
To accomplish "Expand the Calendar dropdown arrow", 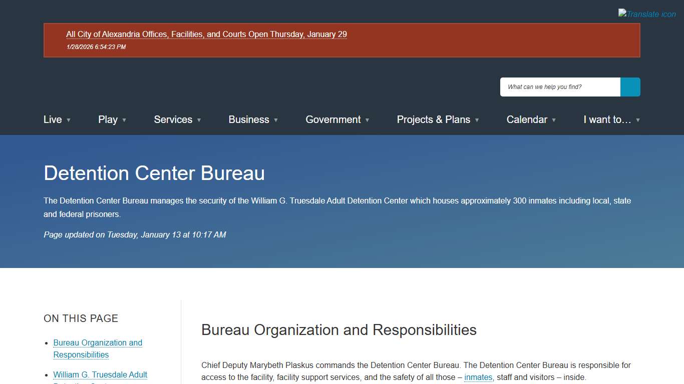I will pyautogui.click(x=553, y=120).
